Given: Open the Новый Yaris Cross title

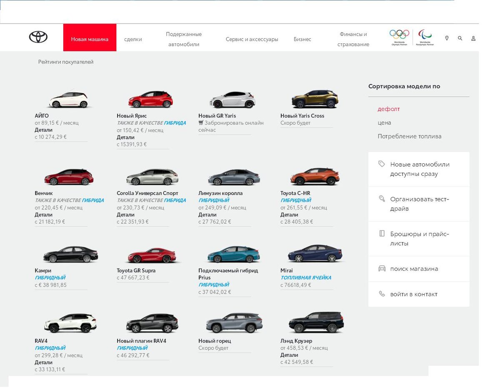Looking at the screenshot, I should pyautogui.click(x=302, y=115).
